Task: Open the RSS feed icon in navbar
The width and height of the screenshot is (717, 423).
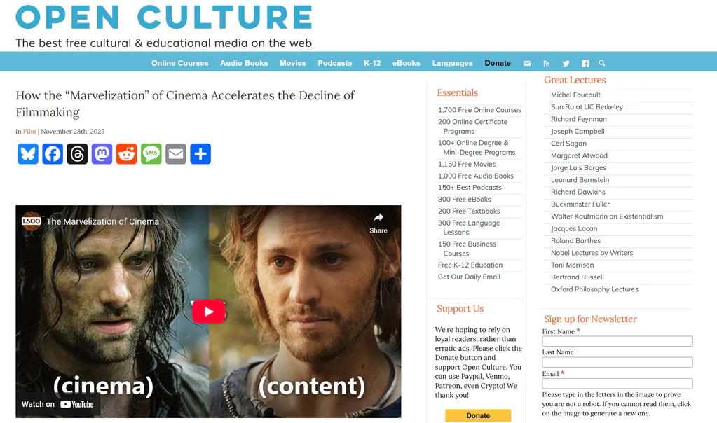Action: (x=547, y=64)
